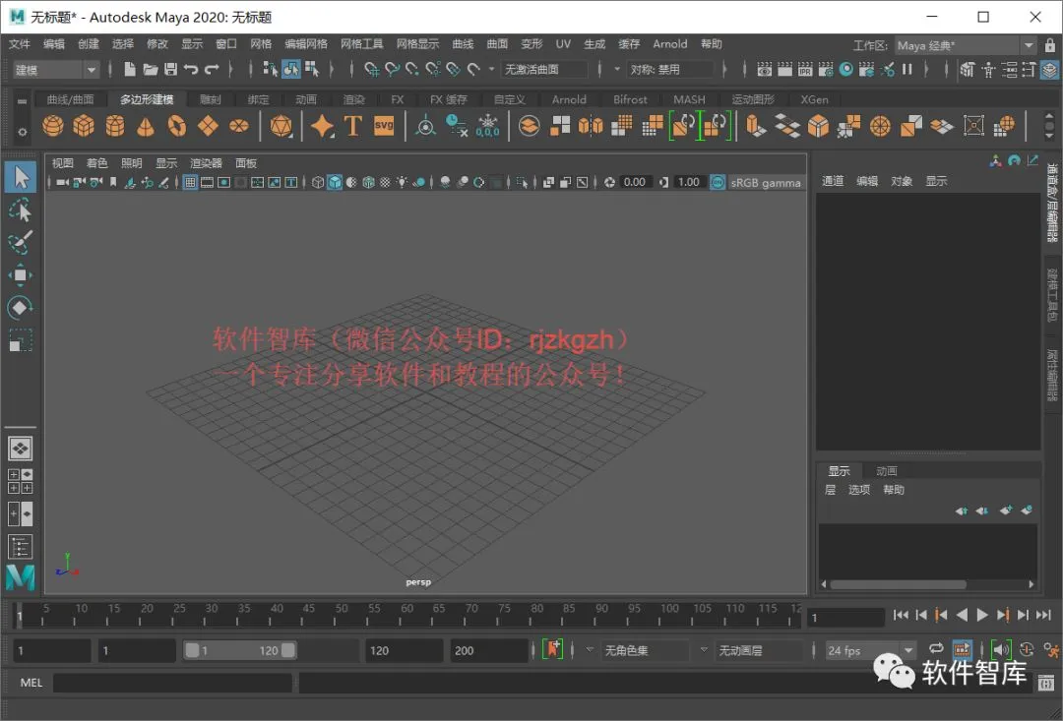
Task: Select the Select tool arrow in toolbox
Action: click(x=21, y=177)
